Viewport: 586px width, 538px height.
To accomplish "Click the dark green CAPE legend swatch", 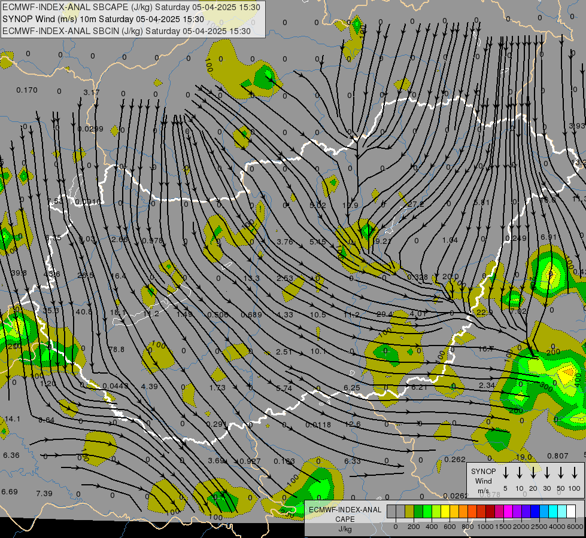I will coord(418,512).
